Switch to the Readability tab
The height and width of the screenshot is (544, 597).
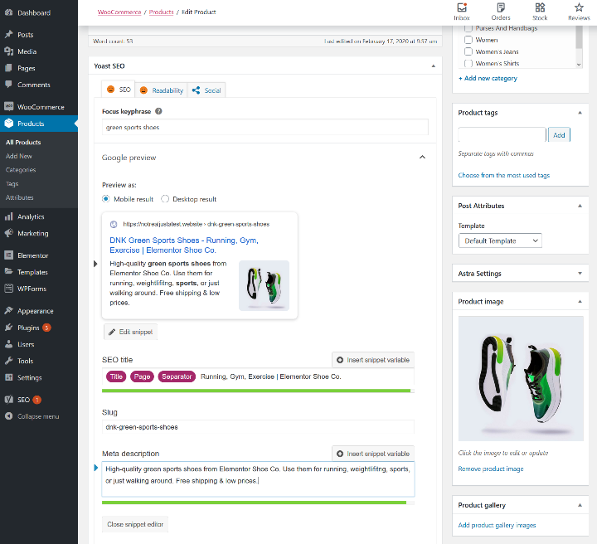tap(161, 90)
